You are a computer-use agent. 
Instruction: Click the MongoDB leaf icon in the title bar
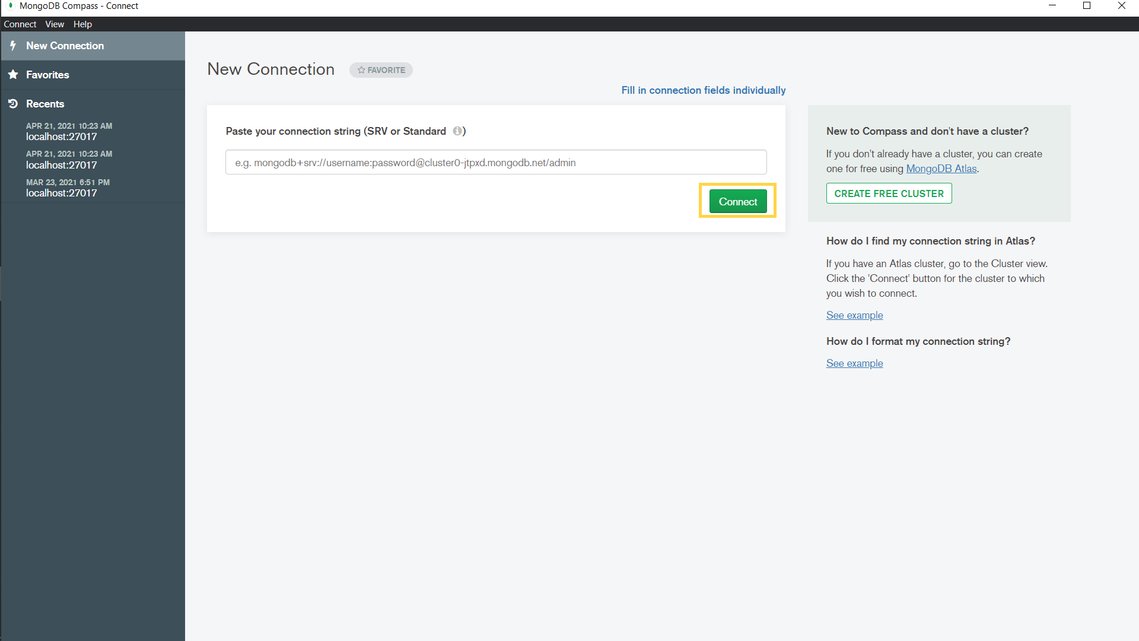click(x=9, y=5)
